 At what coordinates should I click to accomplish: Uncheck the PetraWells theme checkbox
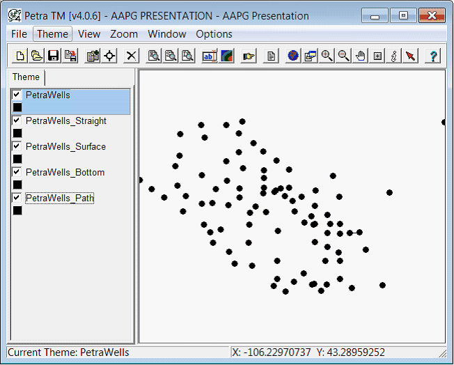(x=17, y=95)
